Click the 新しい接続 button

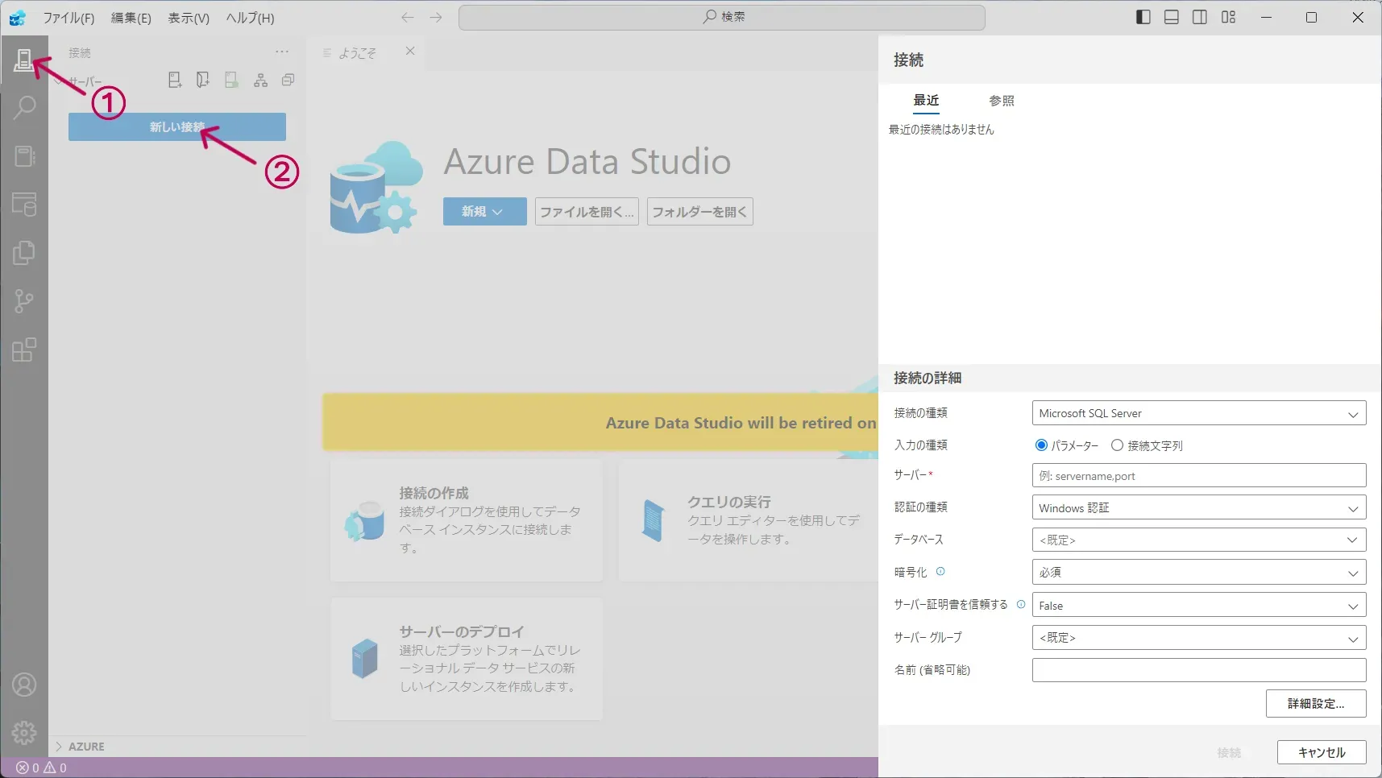[177, 126]
